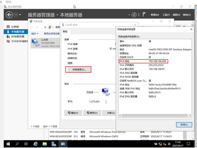Click the 所有服务器 sidebar icon
This screenshot has width=197, height=148.
(x=8, y=36)
